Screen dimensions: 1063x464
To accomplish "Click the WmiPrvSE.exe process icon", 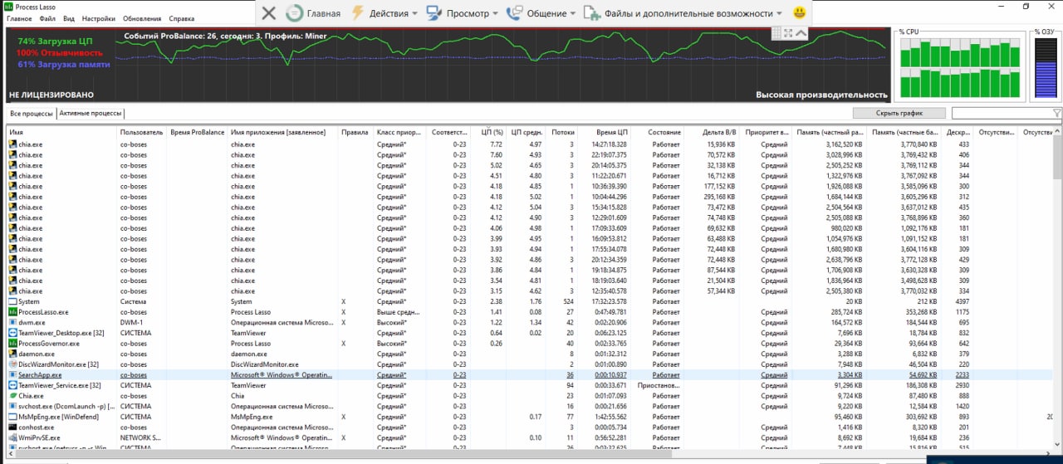I will click(12, 437).
